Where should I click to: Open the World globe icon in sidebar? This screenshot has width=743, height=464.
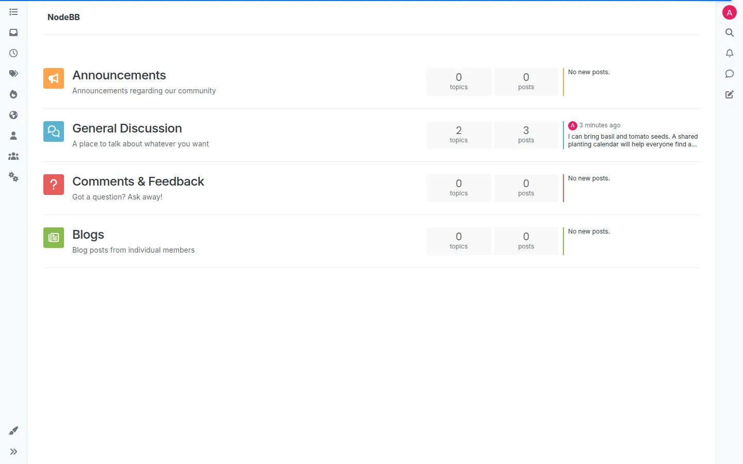click(x=13, y=115)
